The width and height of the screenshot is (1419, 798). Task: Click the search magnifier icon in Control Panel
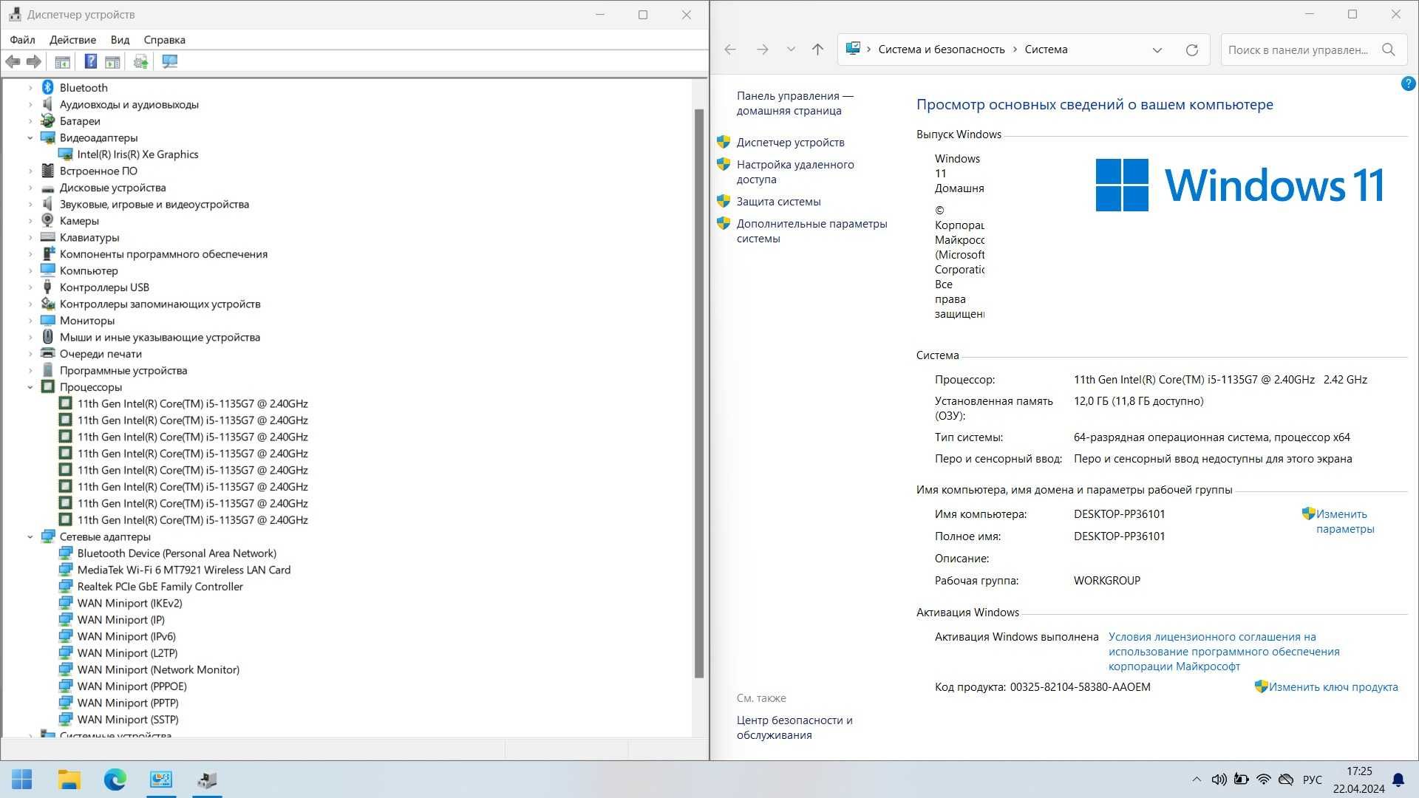coord(1389,50)
